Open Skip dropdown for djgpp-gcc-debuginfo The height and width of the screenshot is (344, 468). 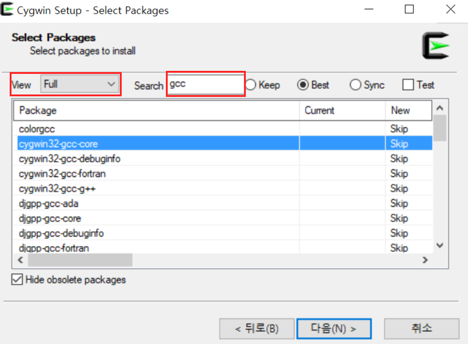click(400, 233)
